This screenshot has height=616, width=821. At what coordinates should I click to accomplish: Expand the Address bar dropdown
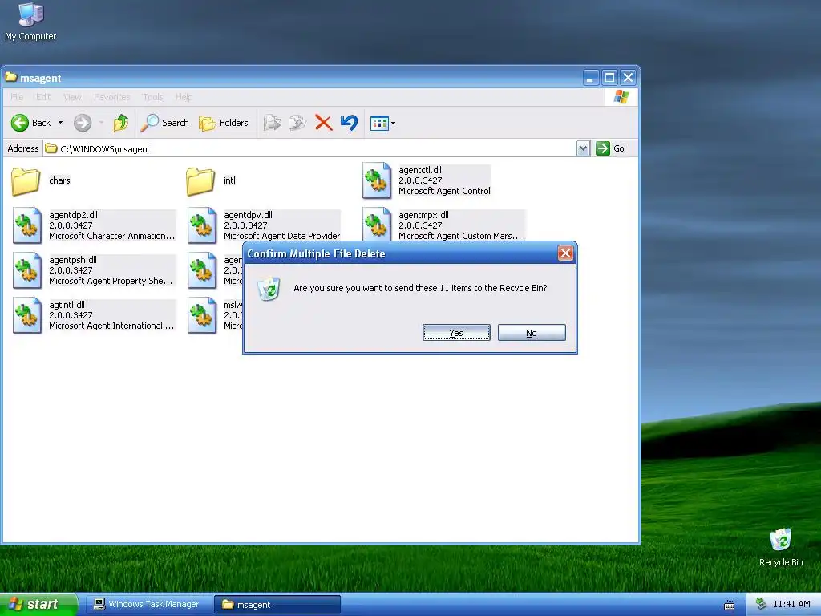click(584, 148)
